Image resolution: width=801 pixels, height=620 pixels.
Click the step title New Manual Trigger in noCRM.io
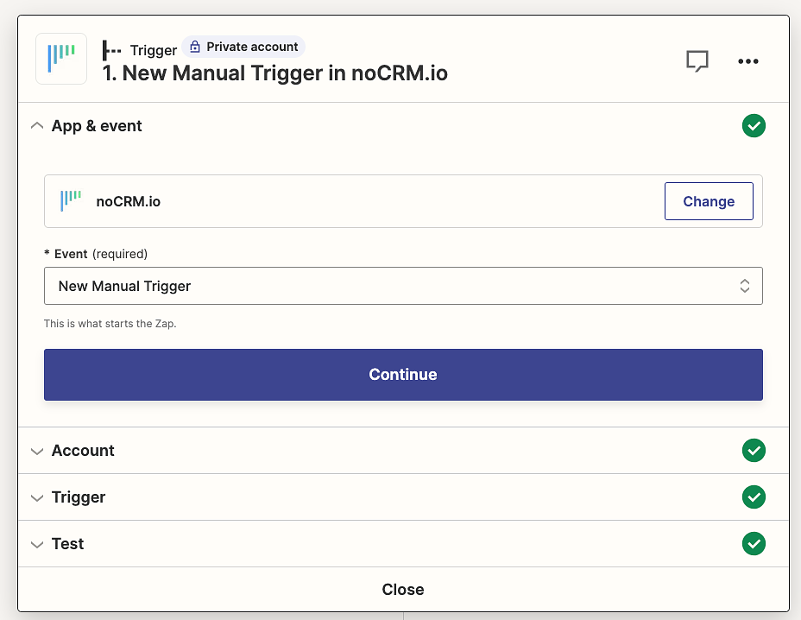coord(274,73)
